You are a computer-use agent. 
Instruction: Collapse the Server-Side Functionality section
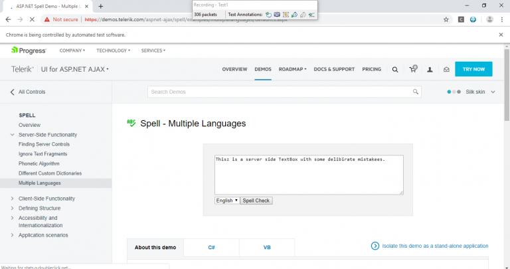tap(13, 135)
